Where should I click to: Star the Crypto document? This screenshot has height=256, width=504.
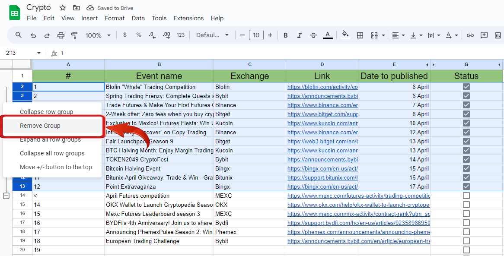pyautogui.click(x=63, y=8)
